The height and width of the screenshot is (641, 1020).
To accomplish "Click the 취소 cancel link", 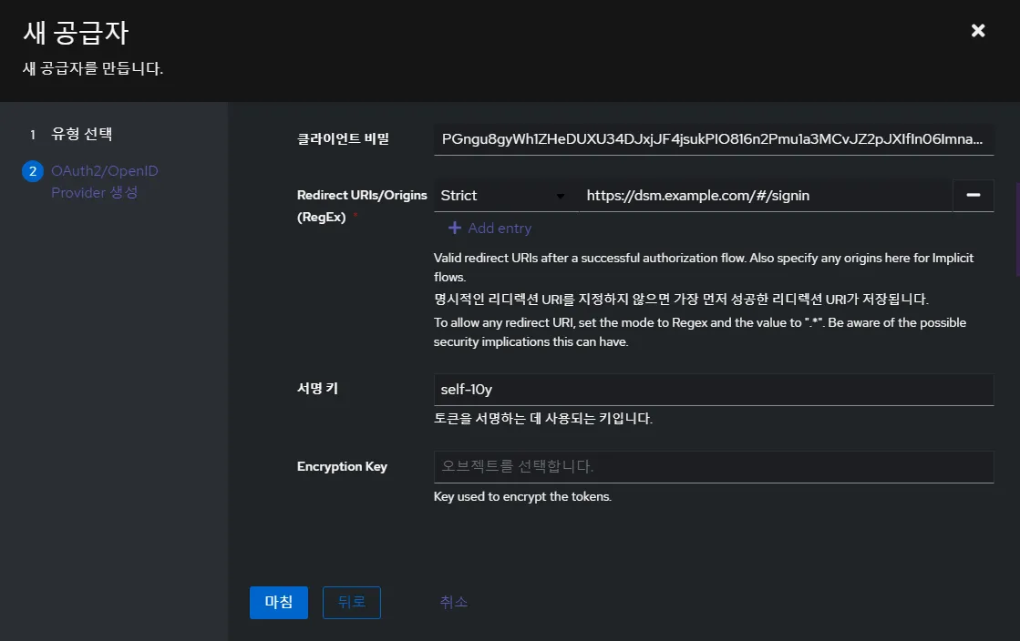I will tap(453, 602).
